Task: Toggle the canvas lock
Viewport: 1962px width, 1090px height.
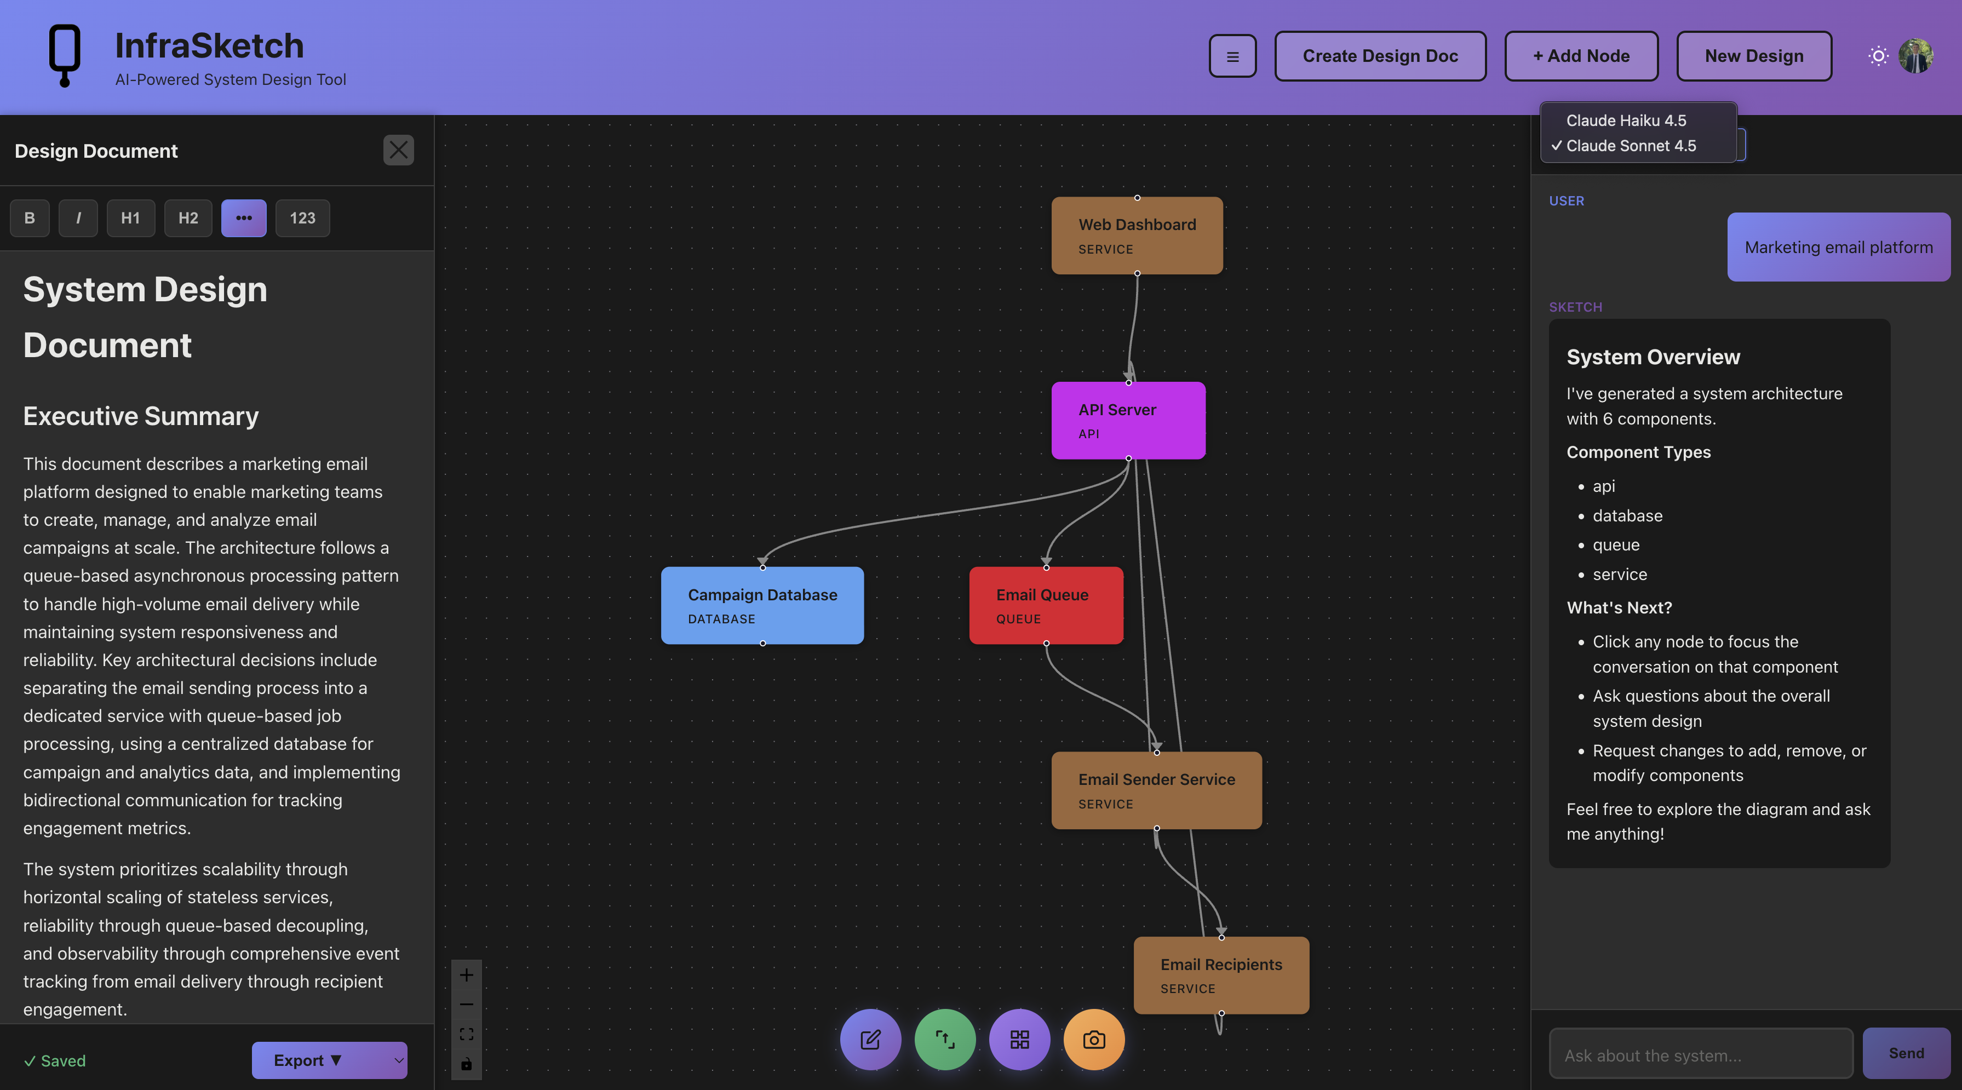Action: pos(467,1064)
